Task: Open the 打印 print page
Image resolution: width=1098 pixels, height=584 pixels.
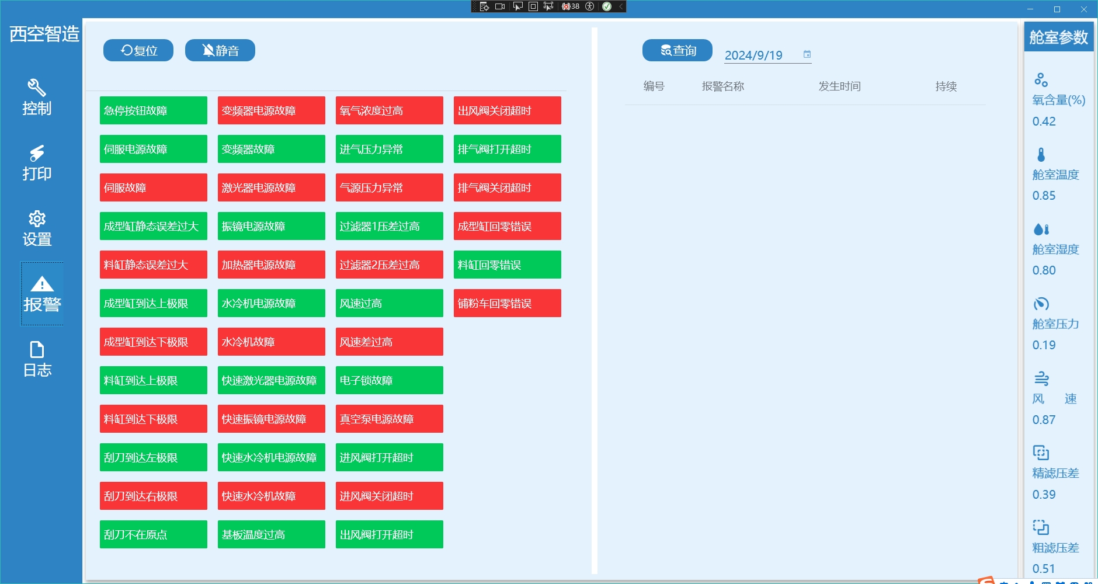Action: pyautogui.click(x=37, y=163)
